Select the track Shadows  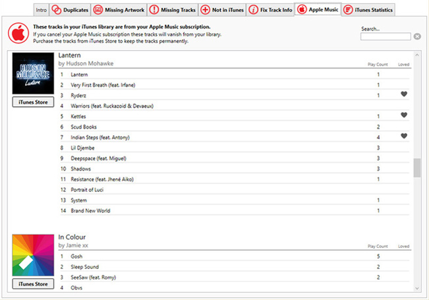(x=234, y=169)
